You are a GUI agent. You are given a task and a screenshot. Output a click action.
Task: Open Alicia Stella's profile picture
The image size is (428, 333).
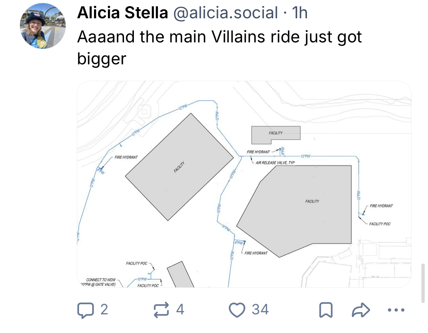(x=43, y=26)
